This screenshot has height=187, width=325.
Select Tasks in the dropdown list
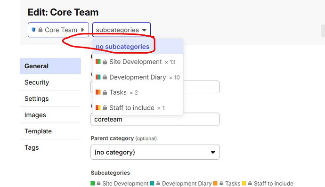point(138,92)
